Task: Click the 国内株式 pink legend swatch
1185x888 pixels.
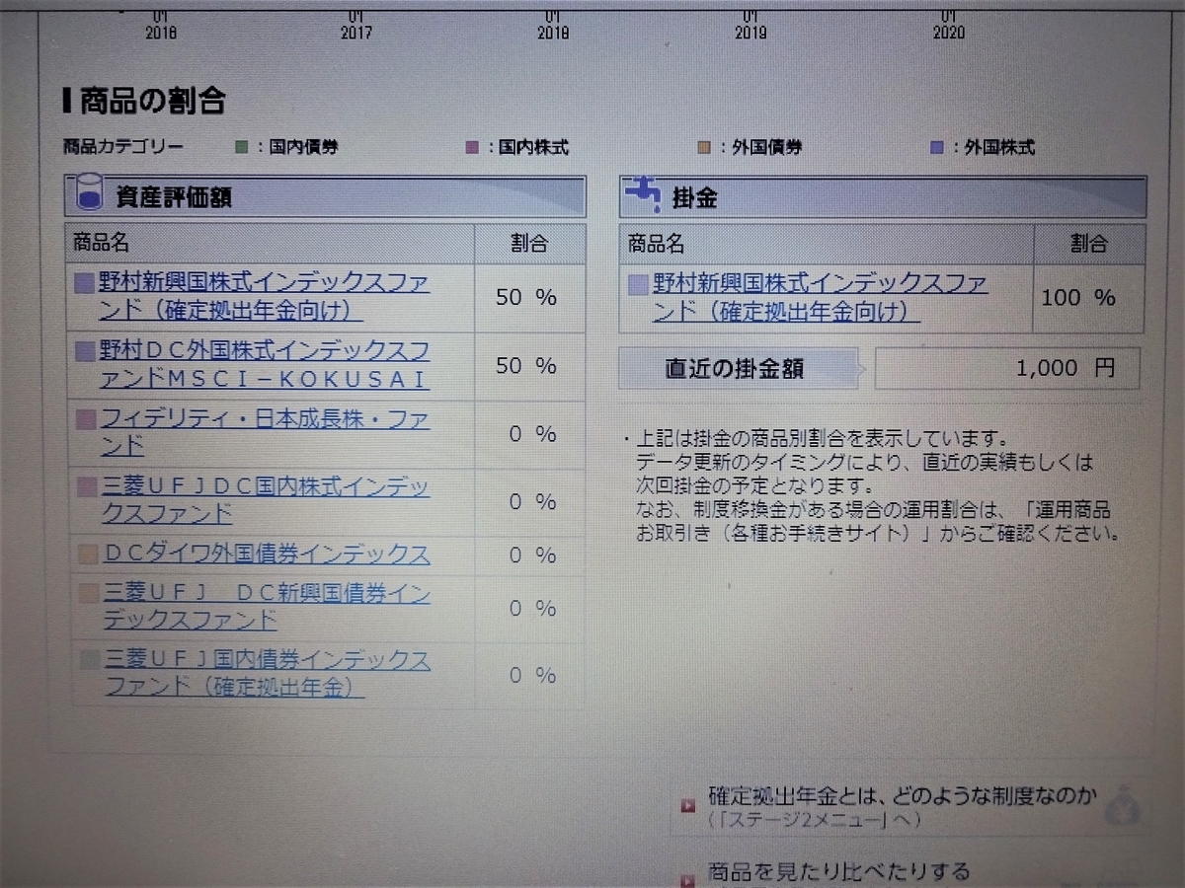Action: 472,149
